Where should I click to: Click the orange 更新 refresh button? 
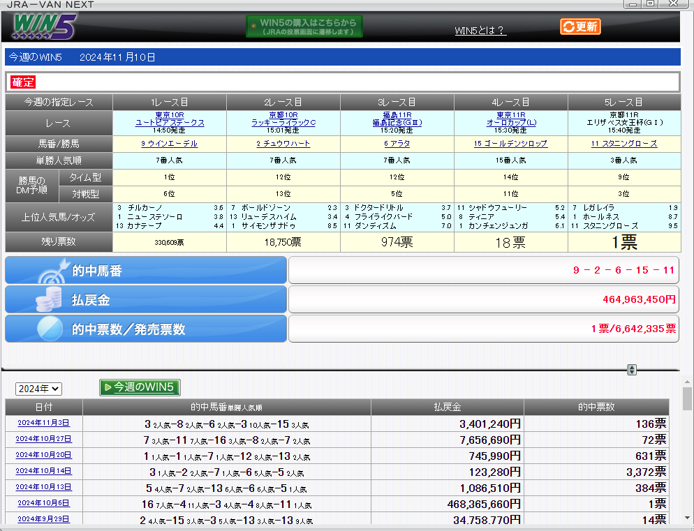coord(580,27)
